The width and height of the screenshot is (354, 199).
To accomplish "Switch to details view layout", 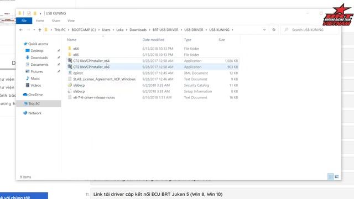I will coord(331,177).
